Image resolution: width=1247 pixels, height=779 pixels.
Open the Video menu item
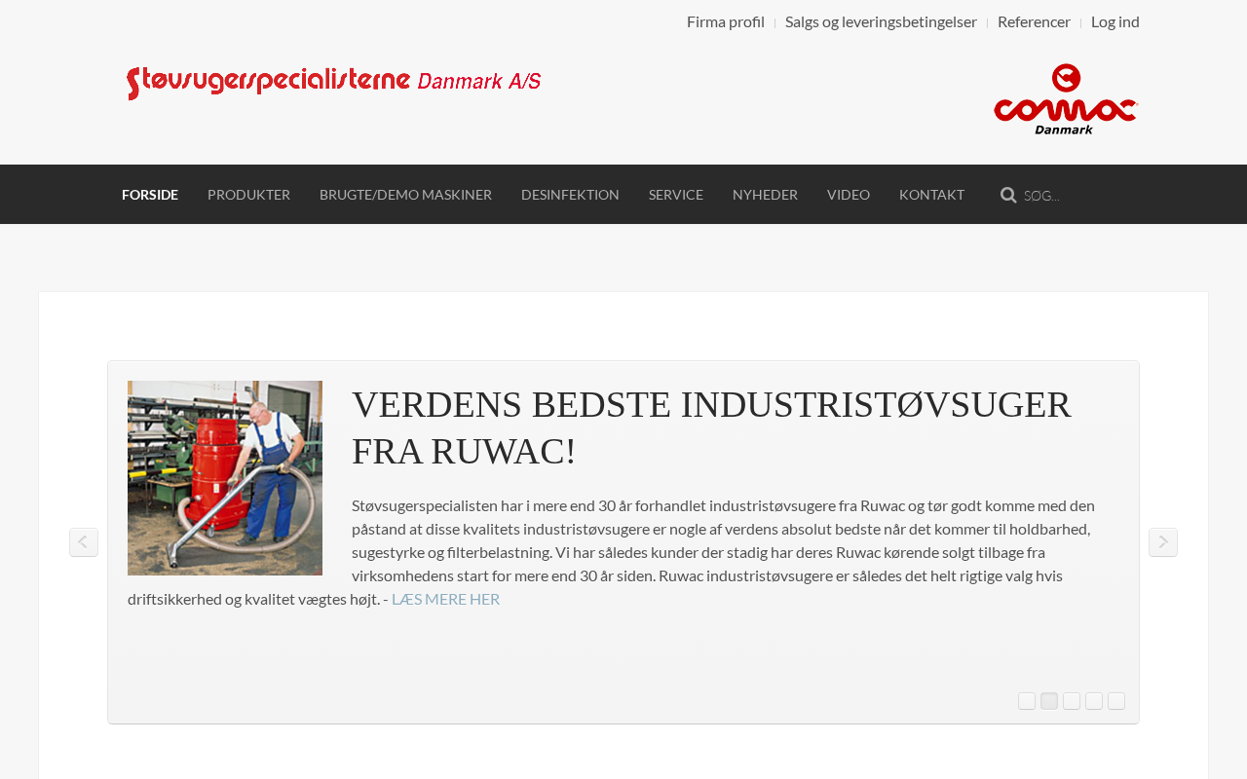point(849,195)
